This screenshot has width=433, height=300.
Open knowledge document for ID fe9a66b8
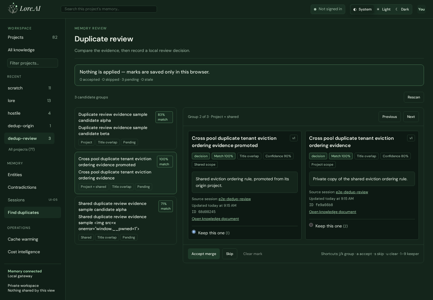(333, 212)
